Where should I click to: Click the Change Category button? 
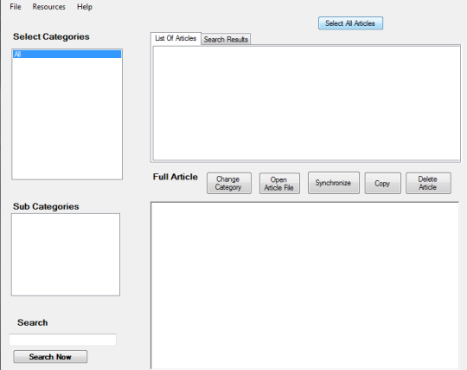[x=229, y=183]
